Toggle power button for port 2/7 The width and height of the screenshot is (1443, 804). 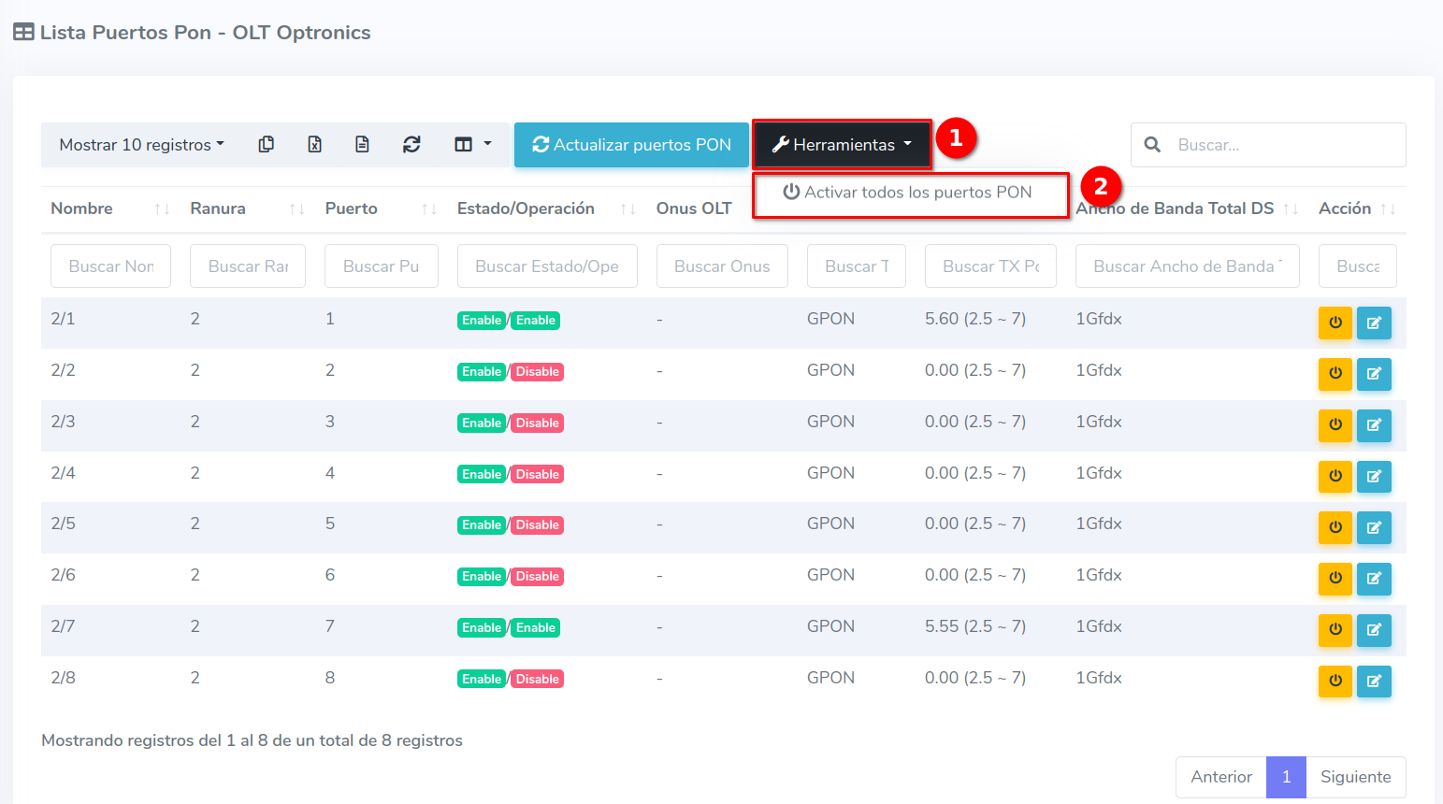coord(1335,629)
